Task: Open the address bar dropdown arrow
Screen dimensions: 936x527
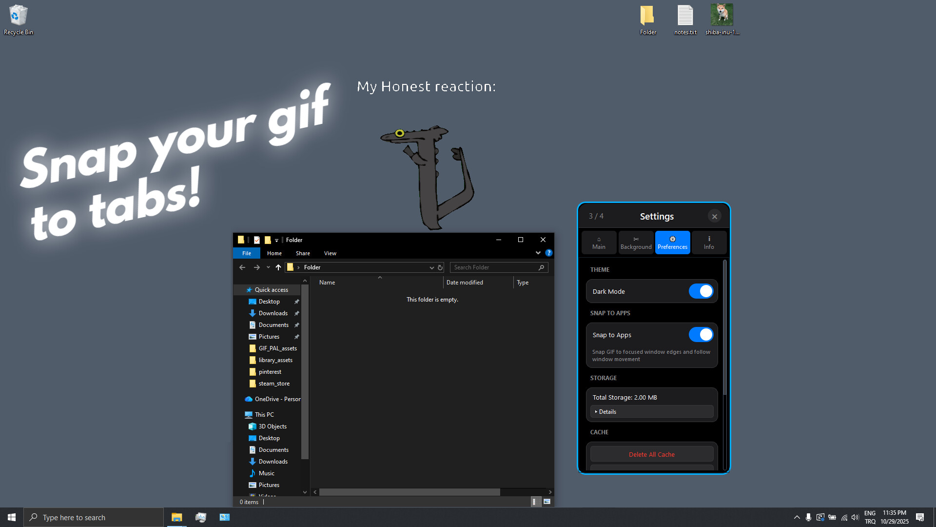Action: tap(431, 267)
